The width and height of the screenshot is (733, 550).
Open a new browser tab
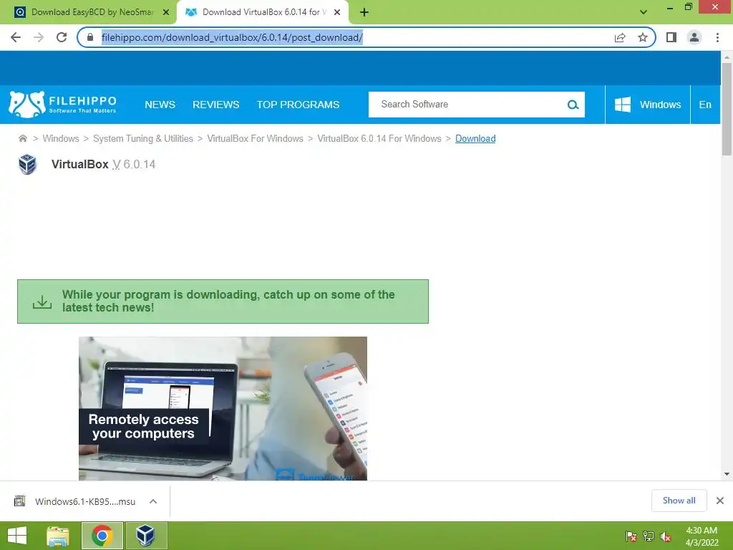(364, 13)
